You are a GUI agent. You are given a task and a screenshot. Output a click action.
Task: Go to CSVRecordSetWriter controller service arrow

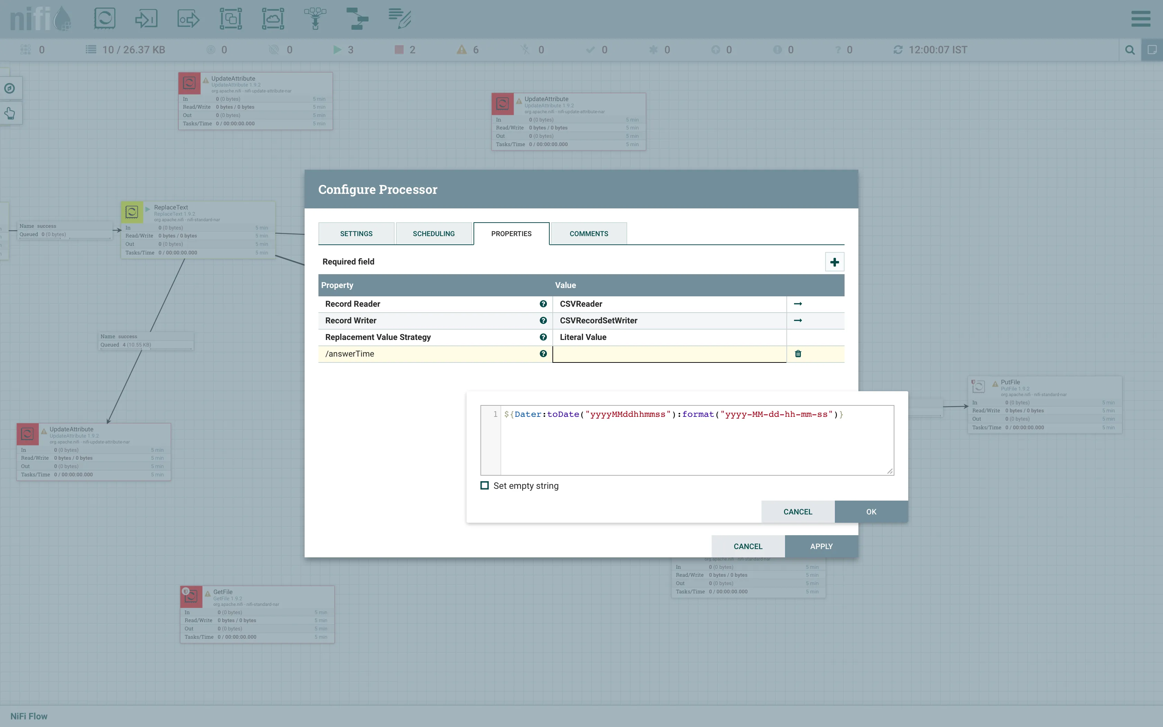[798, 320]
